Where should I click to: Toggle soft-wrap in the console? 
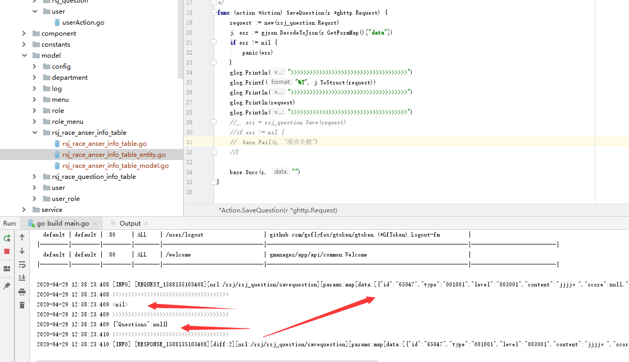coord(21,265)
